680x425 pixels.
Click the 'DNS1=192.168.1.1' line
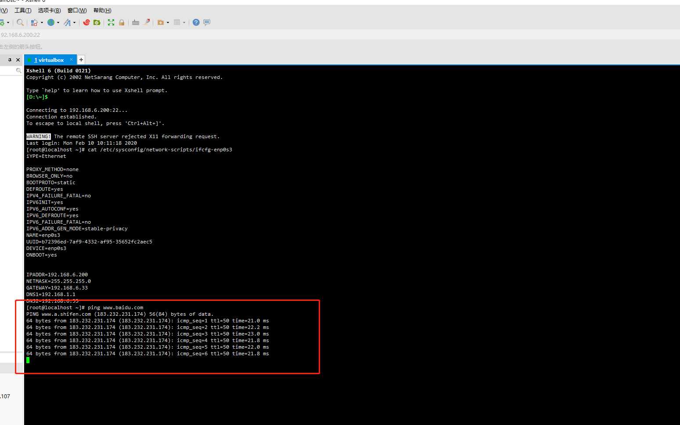point(51,294)
